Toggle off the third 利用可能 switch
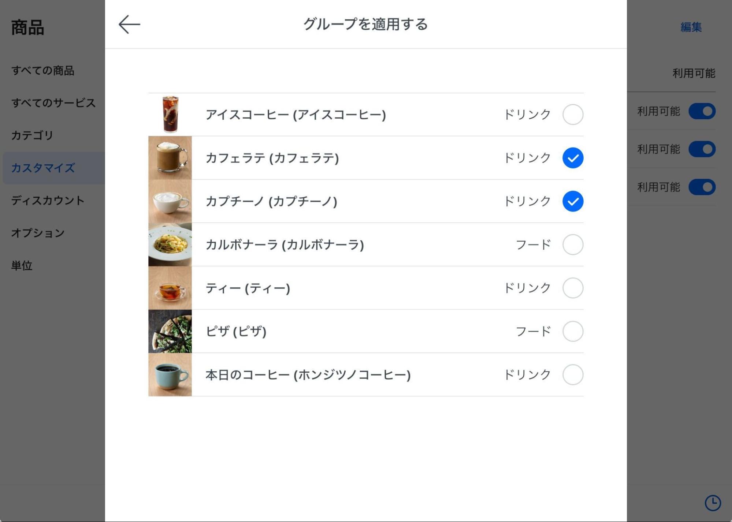732x522 pixels. click(x=703, y=187)
